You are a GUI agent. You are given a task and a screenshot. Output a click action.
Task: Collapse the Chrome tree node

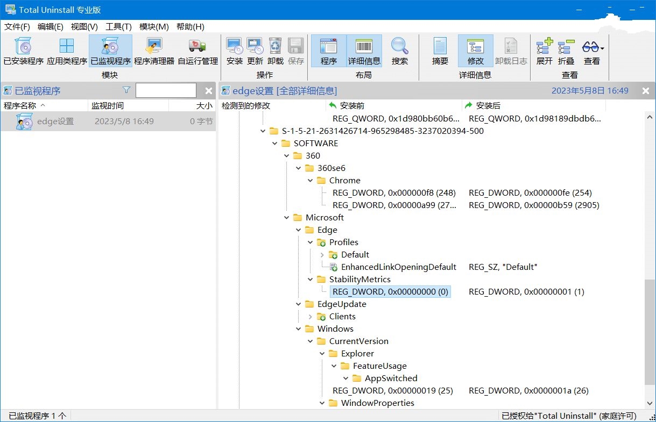310,181
